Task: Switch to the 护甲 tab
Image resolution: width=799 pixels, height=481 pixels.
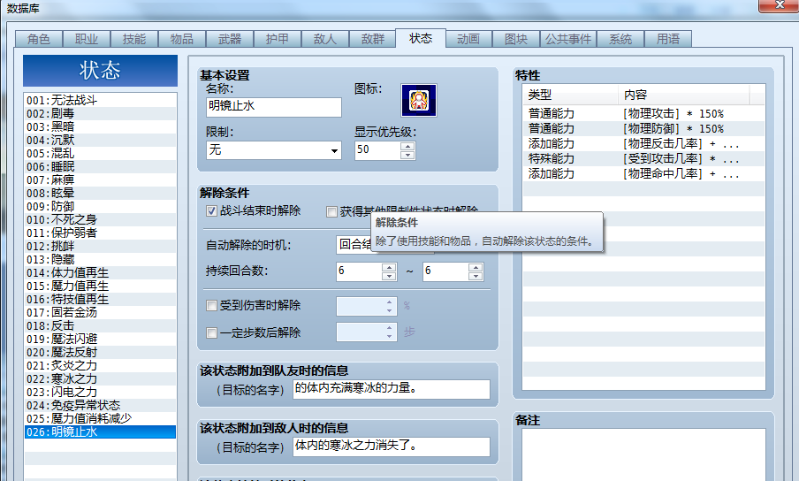Action: (x=278, y=39)
